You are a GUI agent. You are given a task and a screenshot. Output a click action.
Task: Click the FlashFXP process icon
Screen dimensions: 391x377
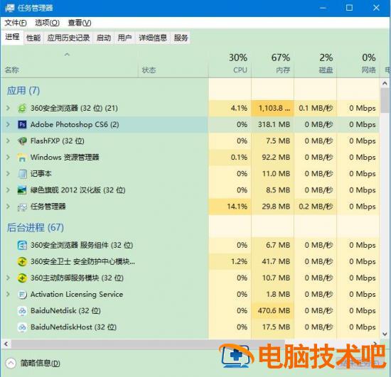(22, 141)
